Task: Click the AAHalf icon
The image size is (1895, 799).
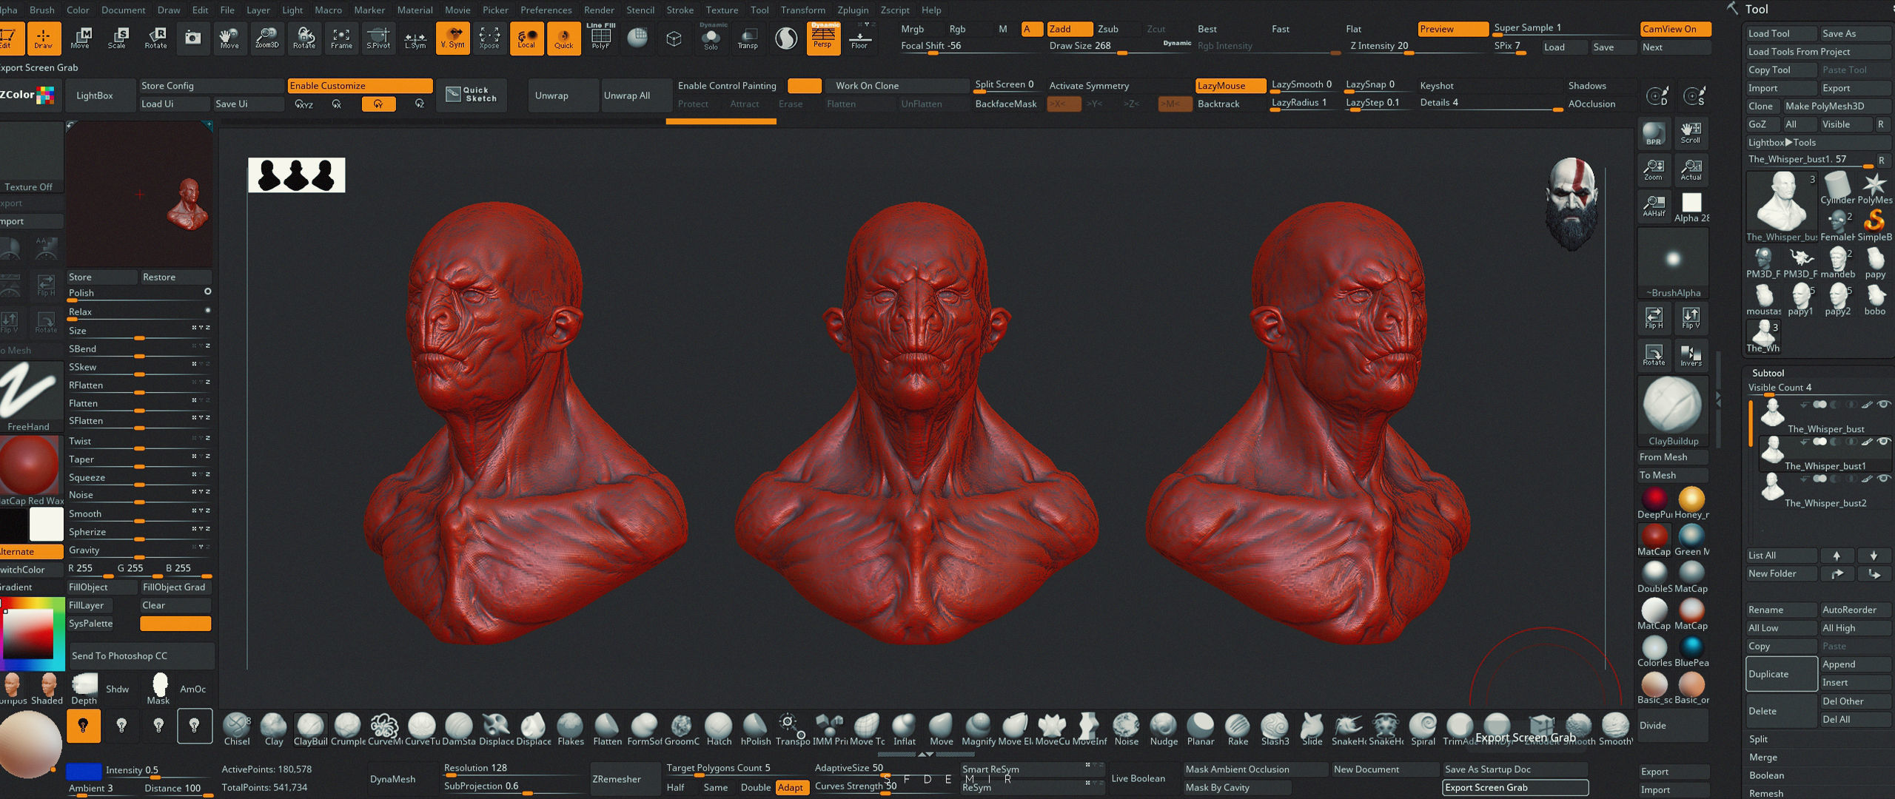Action: pos(1654,206)
